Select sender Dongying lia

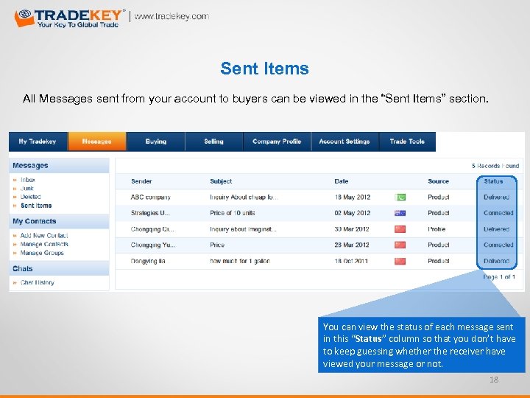(149, 261)
